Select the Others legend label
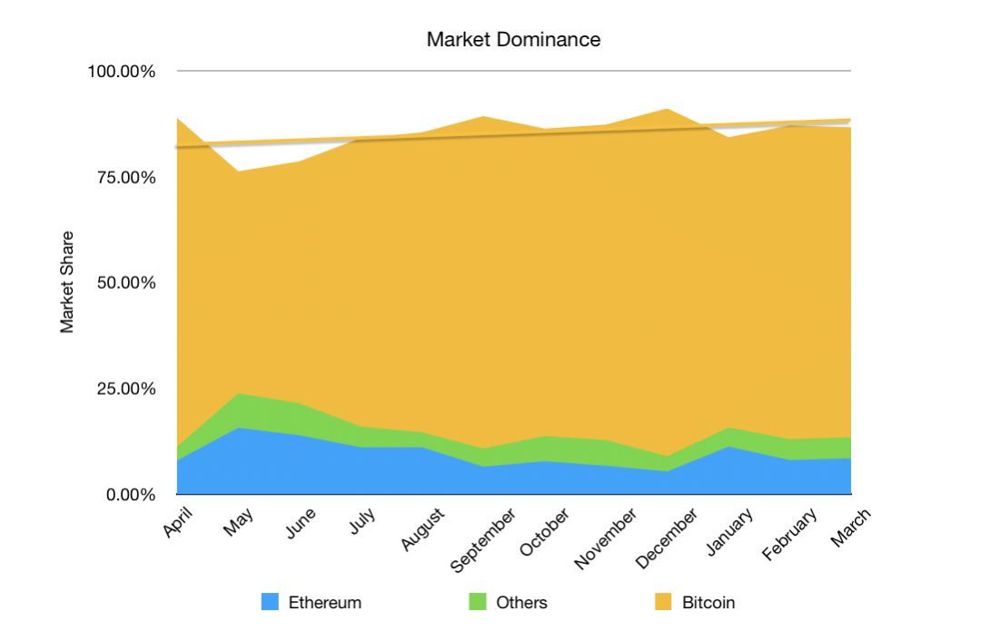Image resolution: width=990 pixels, height=641 pixels. pos(521,602)
